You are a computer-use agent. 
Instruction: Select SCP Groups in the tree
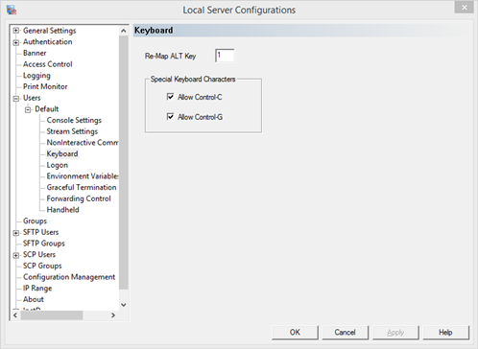coord(42,266)
